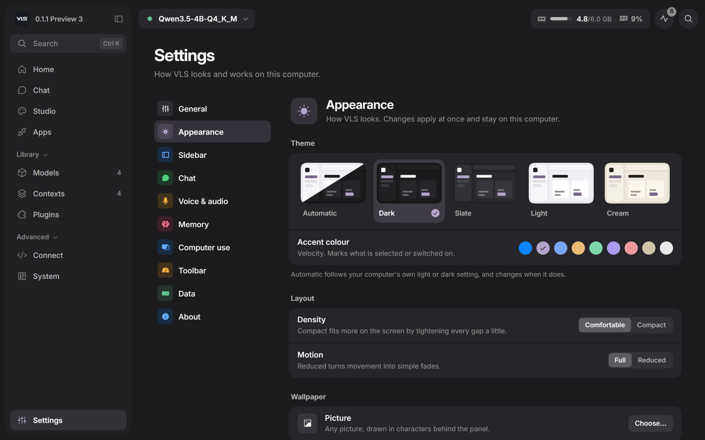The image size is (705, 440).
Task: Select the Cream theme
Action: click(637, 191)
